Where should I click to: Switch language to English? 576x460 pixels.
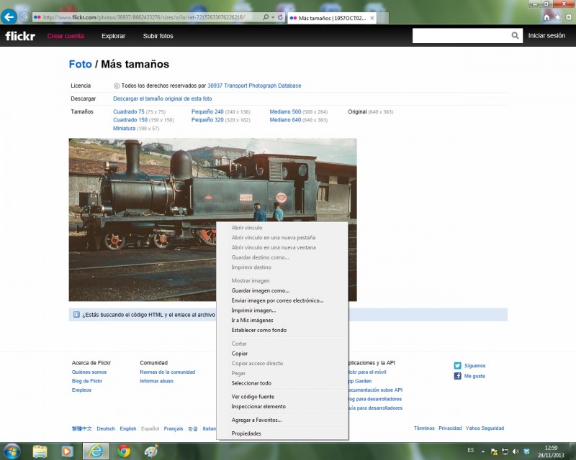[x=128, y=428]
